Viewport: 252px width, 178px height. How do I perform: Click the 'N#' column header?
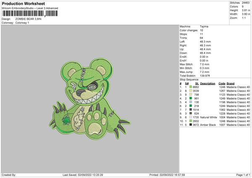[x=187, y=84]
